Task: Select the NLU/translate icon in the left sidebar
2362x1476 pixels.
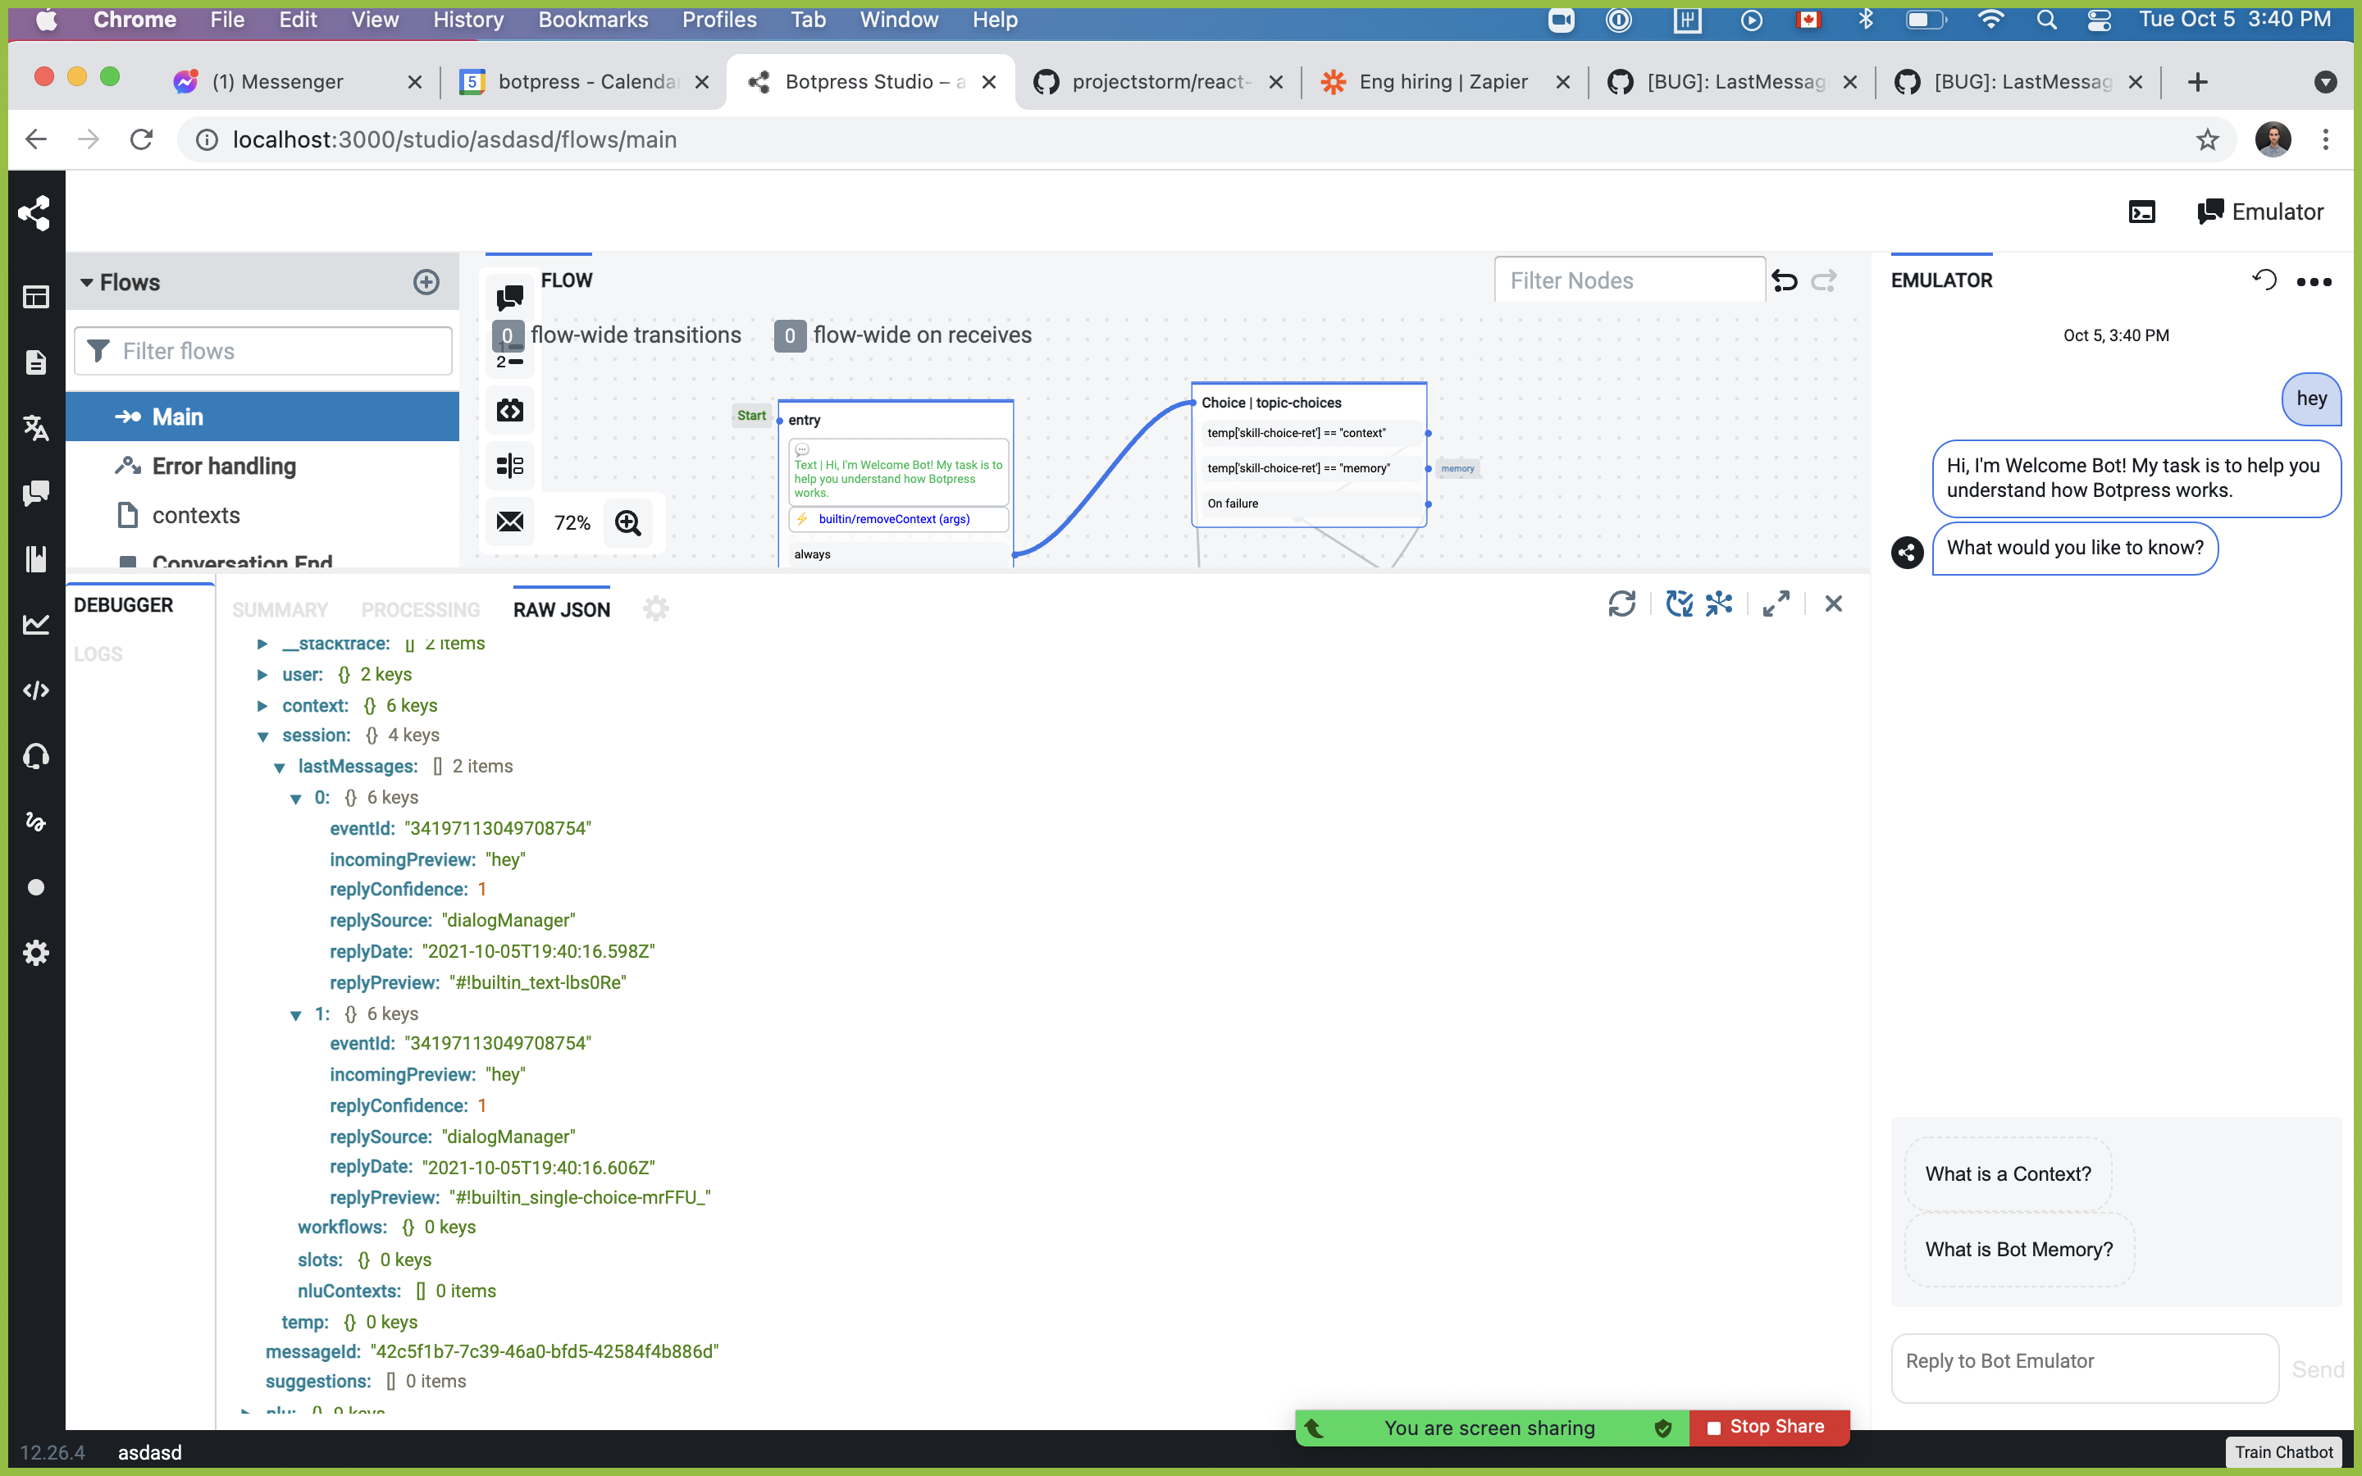Action: tap(36, 429)
